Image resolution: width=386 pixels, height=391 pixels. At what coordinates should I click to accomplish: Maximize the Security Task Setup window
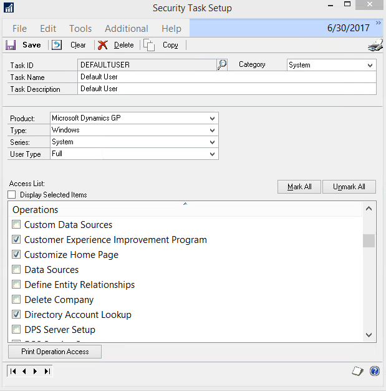click(x=347, y=4)
